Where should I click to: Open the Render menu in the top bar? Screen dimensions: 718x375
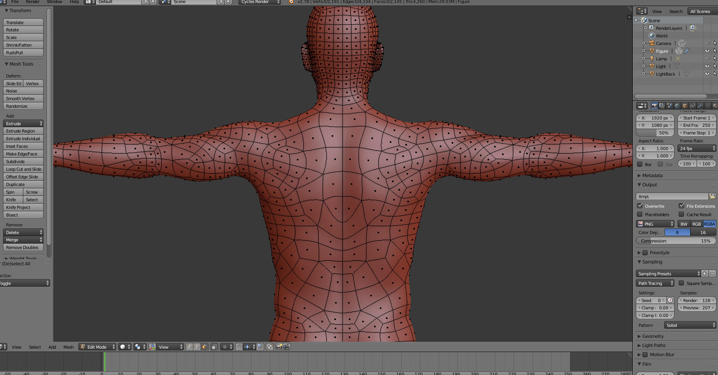(32, 2)
